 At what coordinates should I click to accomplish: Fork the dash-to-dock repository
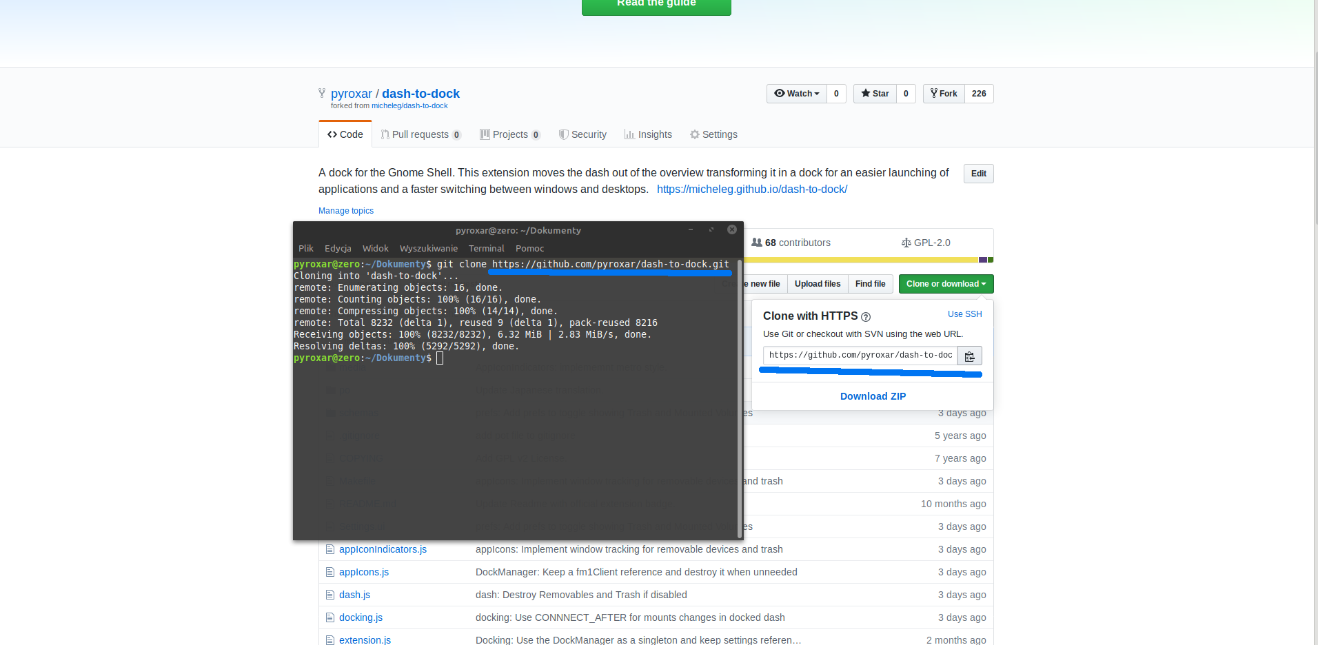(x=944, y=94)
